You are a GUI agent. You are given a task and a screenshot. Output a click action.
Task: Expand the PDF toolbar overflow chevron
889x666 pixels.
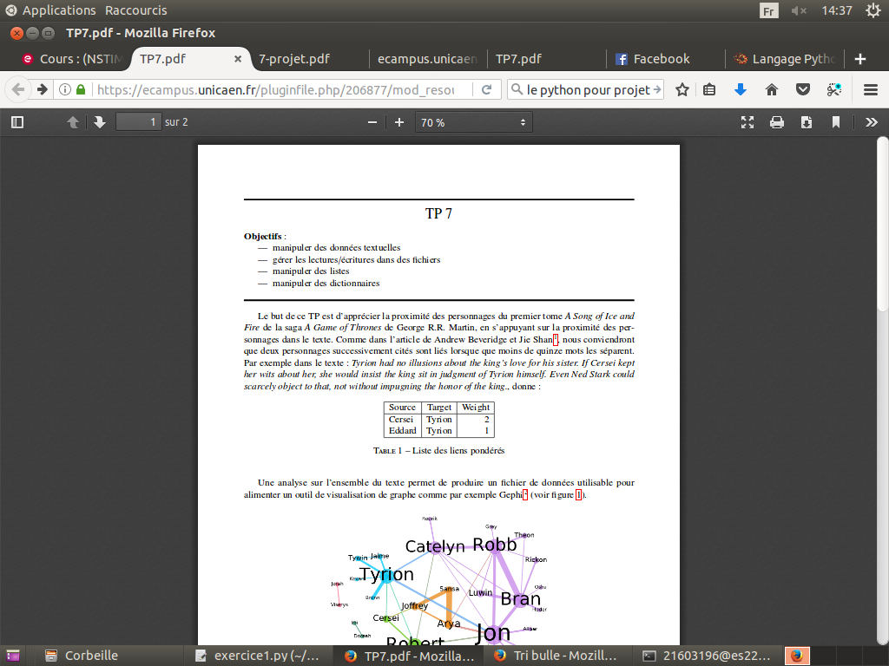coord(871,122)
